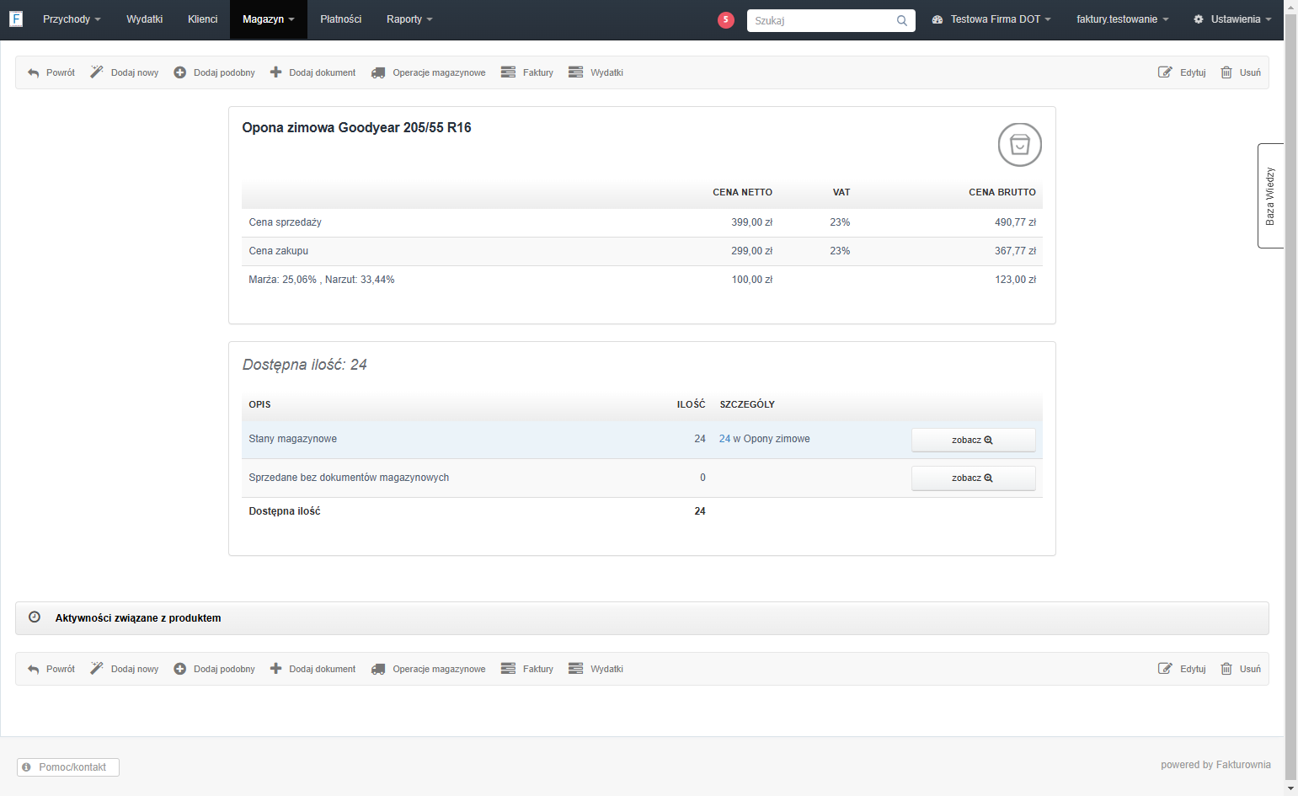Open the Ustawienia settings dropdown
Image resolution: width=1298 pixels, height=796 pixels.
(x=1232, y=19)
